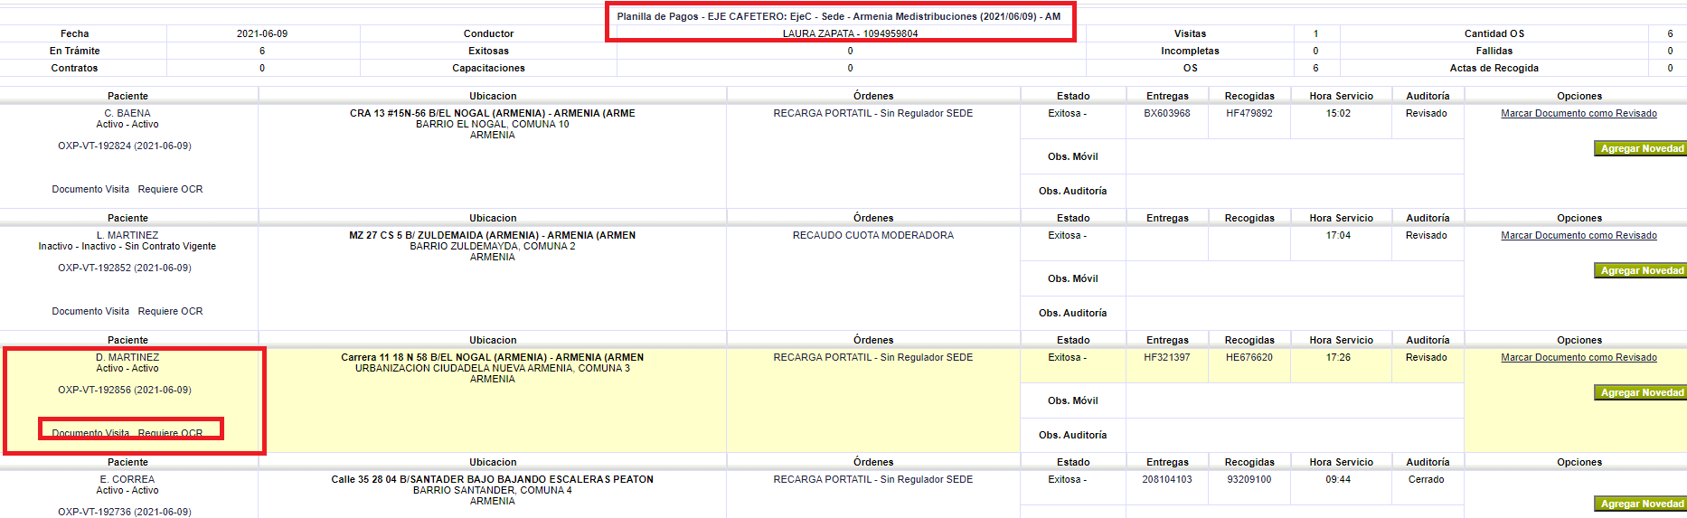Click 'Inactivo - Inactivo - Sin Contrato Vigente' status
1687x518 pixels.
pyautogui.click(x=127, y=247)
